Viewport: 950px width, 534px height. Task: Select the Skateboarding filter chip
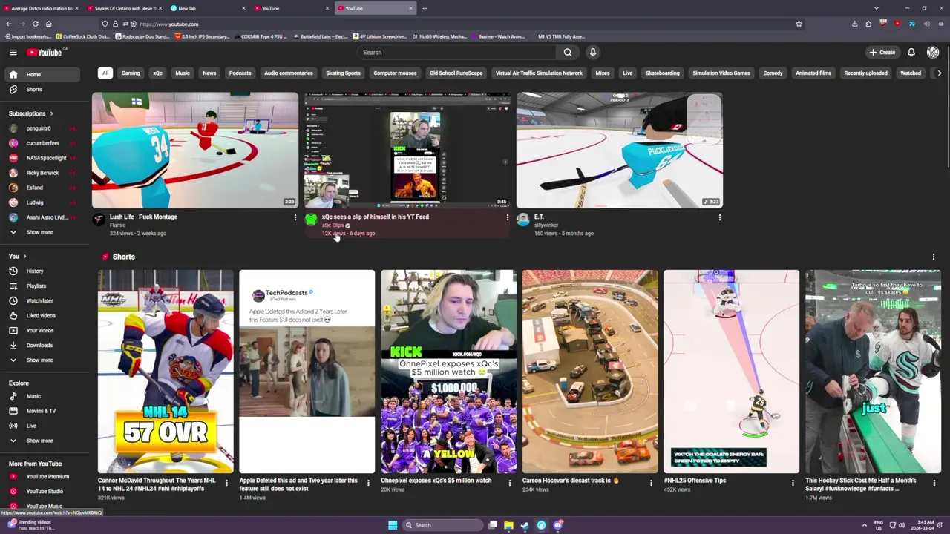pyautogui.click(x=662, y=73)
